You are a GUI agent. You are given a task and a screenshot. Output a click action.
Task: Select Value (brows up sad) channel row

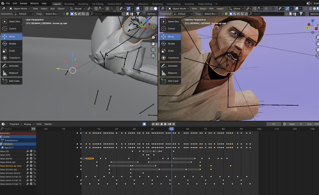point(18,166)
